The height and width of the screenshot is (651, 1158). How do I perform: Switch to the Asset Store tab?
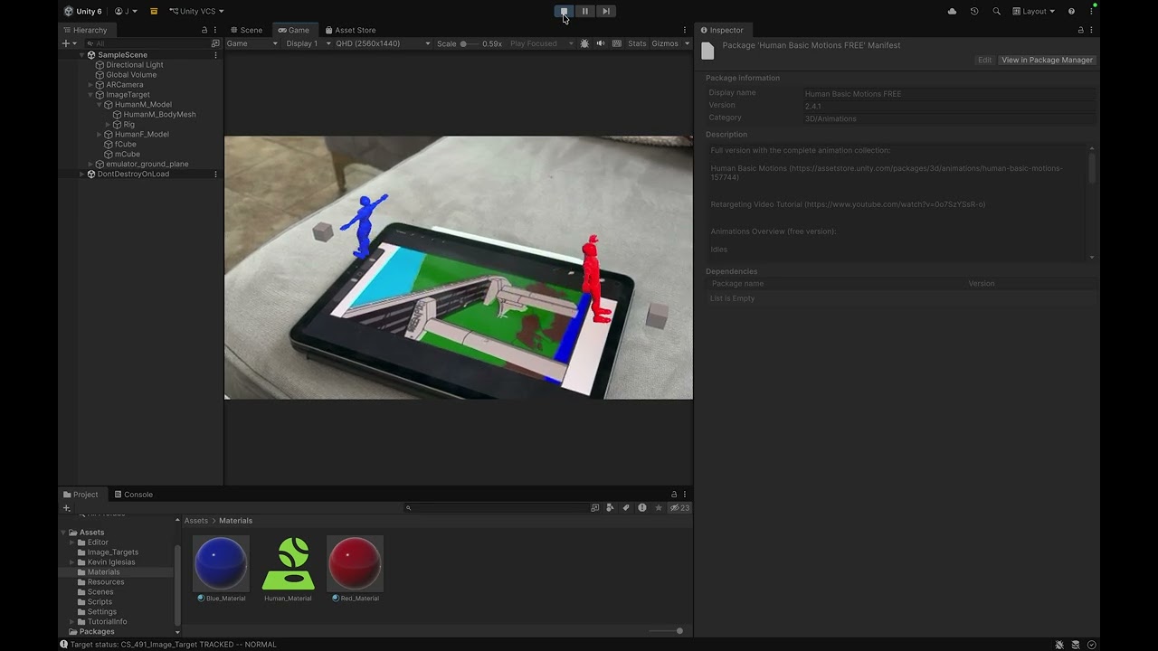click(350, 30)
